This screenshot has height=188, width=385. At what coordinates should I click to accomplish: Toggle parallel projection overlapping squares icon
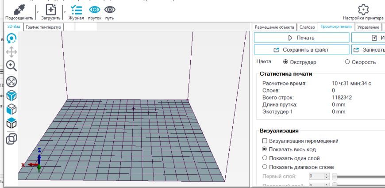click(12, 139)
